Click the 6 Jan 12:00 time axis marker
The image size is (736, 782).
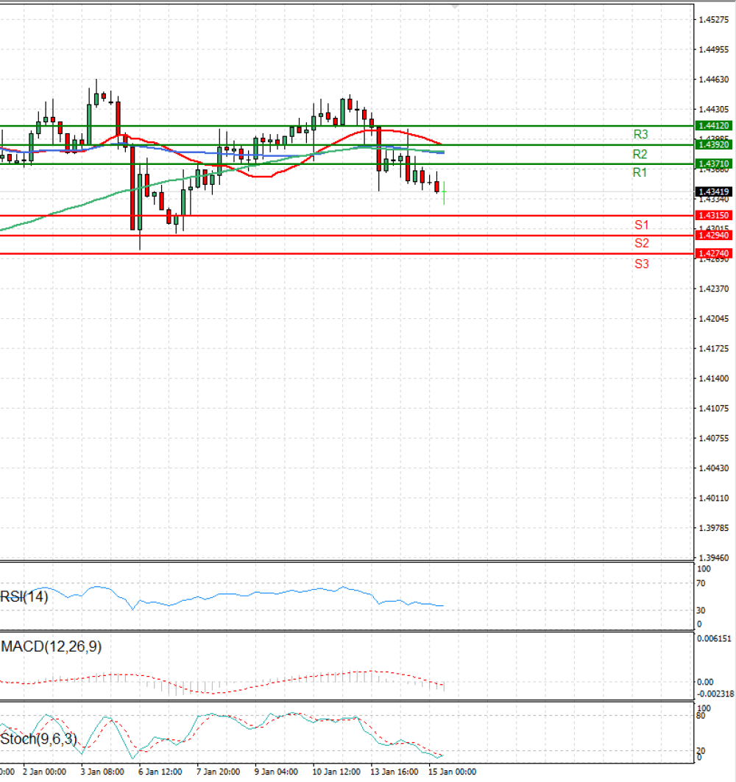pos(160,772)
